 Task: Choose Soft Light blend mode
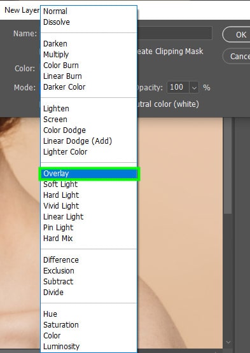click(x=88, y=184)
